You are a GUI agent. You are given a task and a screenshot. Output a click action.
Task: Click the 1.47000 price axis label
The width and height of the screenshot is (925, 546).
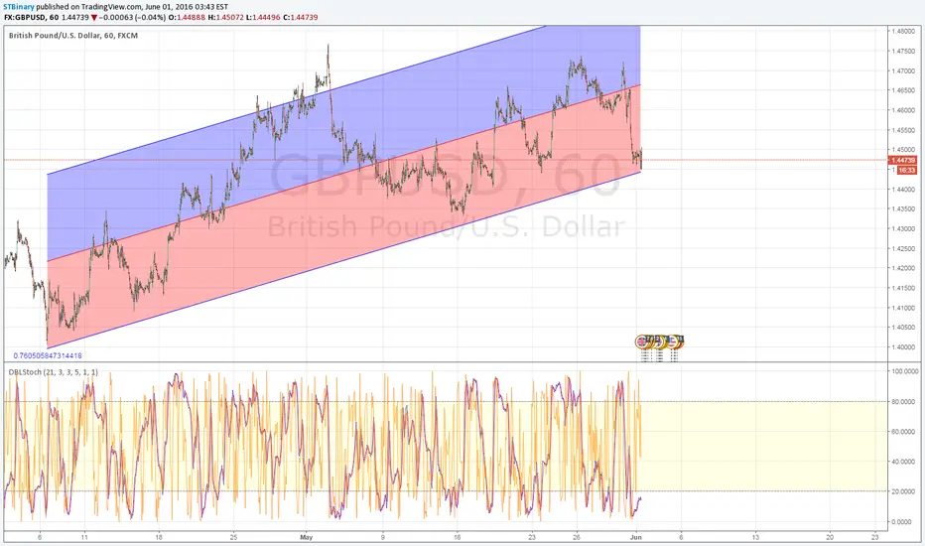903,70
